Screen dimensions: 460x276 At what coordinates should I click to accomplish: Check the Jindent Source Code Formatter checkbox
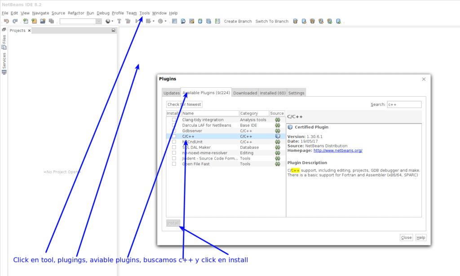click(174, 158)
